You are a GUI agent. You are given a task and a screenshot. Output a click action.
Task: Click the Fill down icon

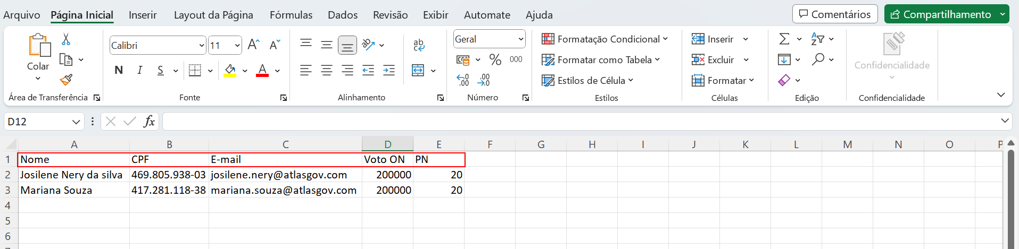(x=784, y=59)
